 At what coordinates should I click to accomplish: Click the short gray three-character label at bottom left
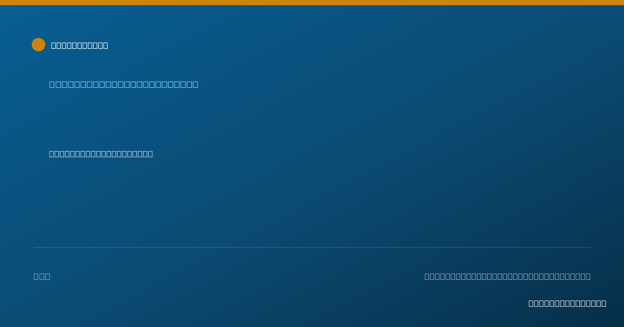(x=42, y=276)
